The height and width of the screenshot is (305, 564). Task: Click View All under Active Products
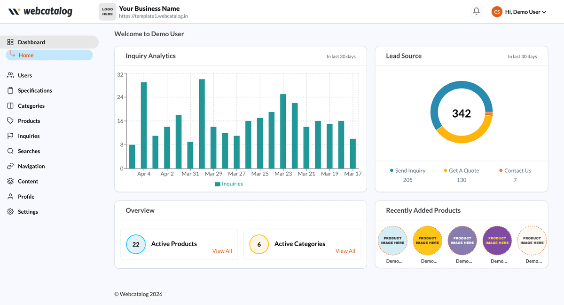pos(222,251)
